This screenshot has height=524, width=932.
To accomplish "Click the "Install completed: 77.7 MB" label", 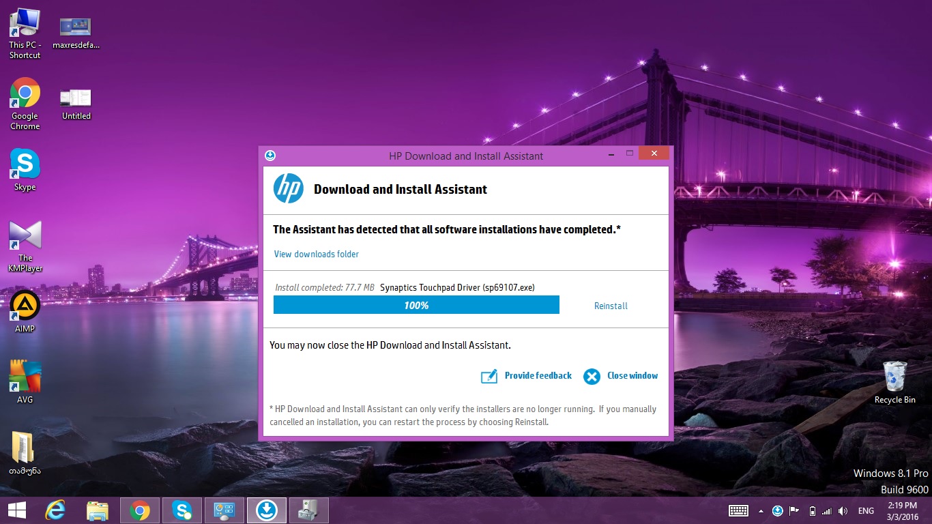I will pyautogui.click(x=325, y=287).
